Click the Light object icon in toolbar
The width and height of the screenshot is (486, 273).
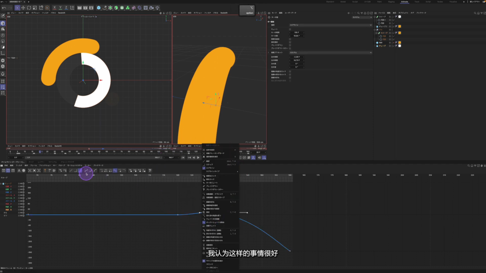pos(157,8)
